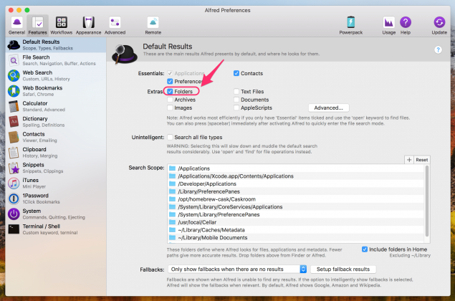455x301 pixels.
Task: Open the Workflows toolbar section
Action: (61, 26)
